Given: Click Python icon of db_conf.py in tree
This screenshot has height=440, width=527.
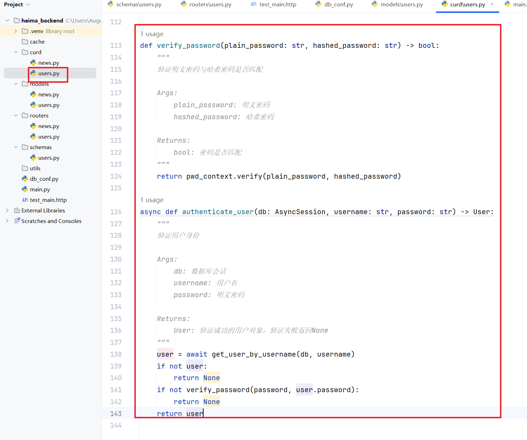Looking at the screenshot, I should [x=25, y=179].
